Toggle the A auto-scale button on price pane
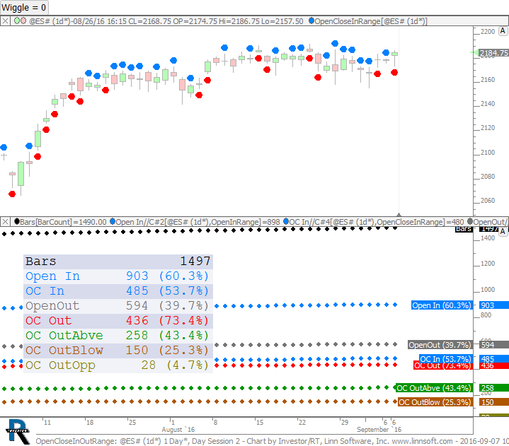The height and width of the screenshot is (446, 509). 503,31
